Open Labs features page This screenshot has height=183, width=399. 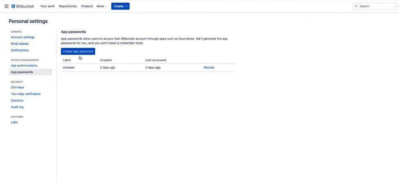click(14, 123)
